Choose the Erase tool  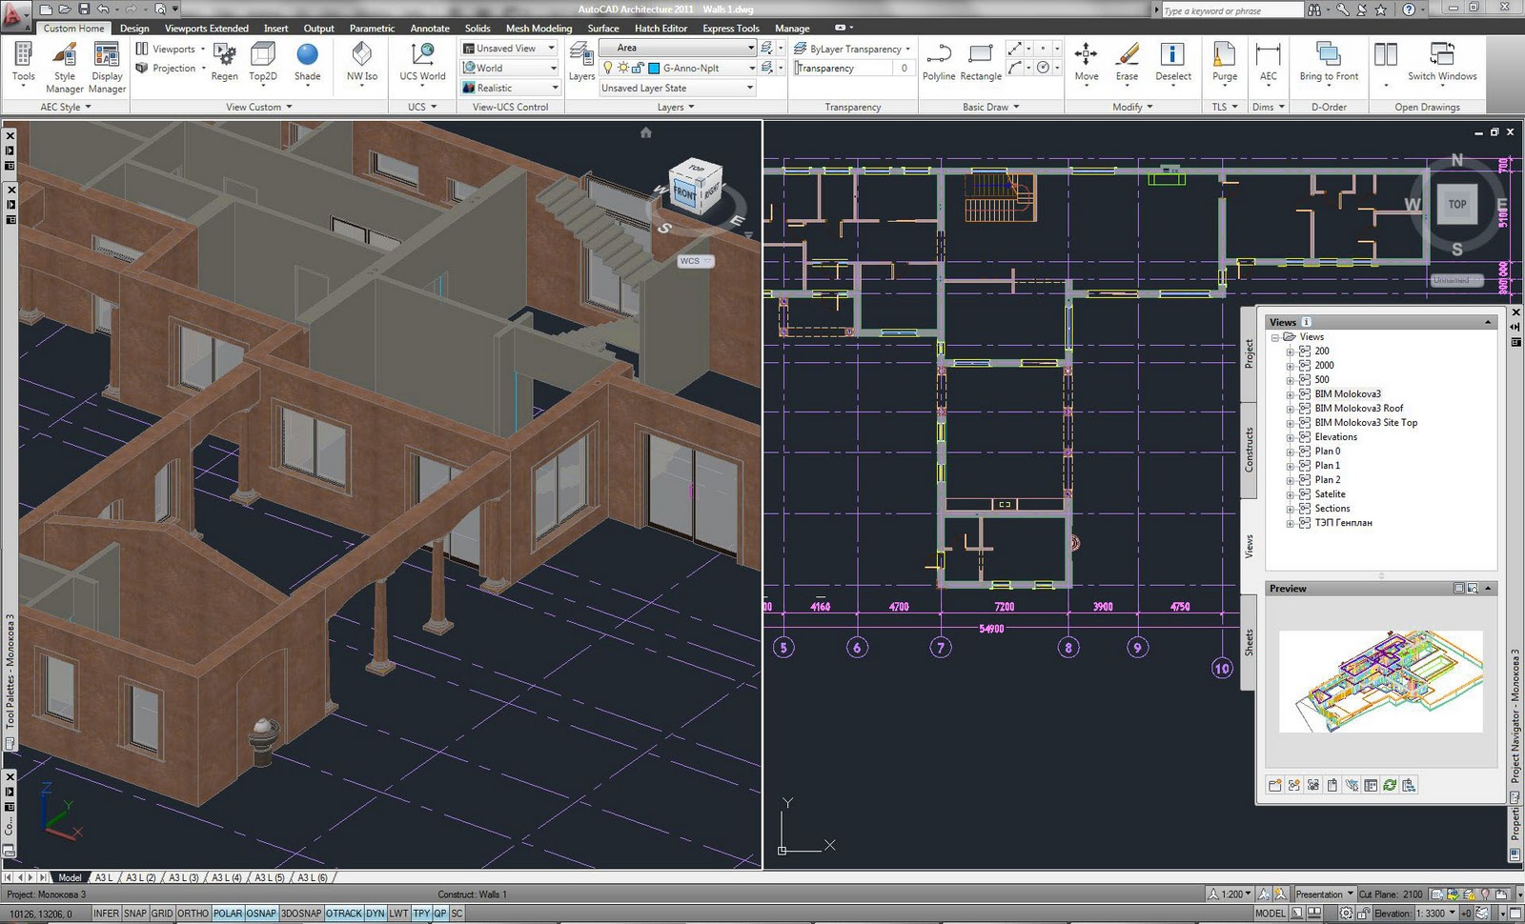click(1127, 63)
